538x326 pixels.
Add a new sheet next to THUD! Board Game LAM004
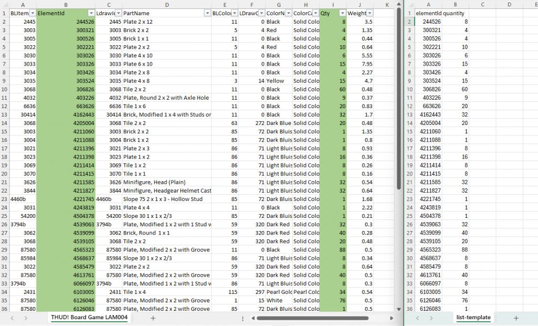tap(153, 318)
